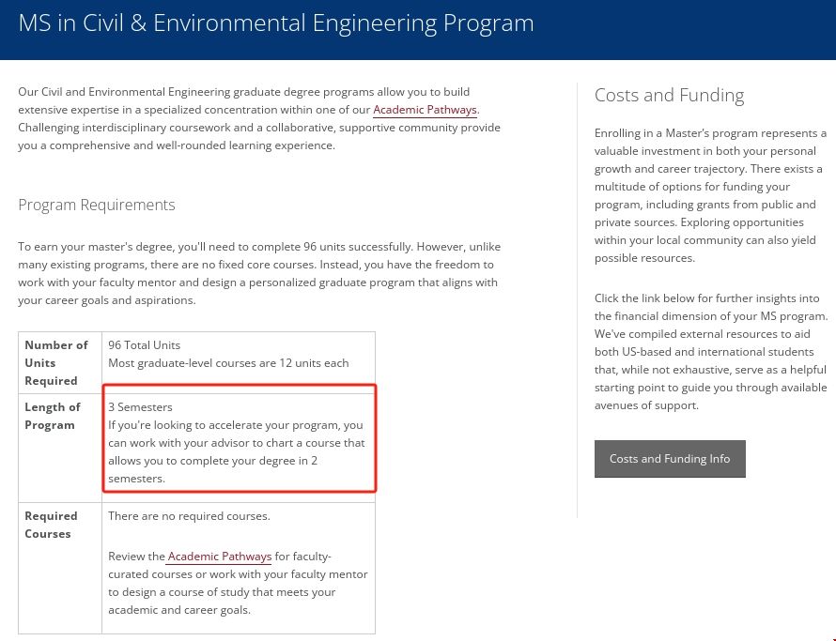
Task: Select the Length of Program row label
Action: click(x=53, y=416)
